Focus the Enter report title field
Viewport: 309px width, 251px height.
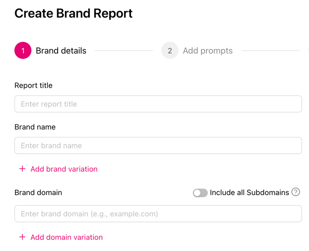point(158,104)
